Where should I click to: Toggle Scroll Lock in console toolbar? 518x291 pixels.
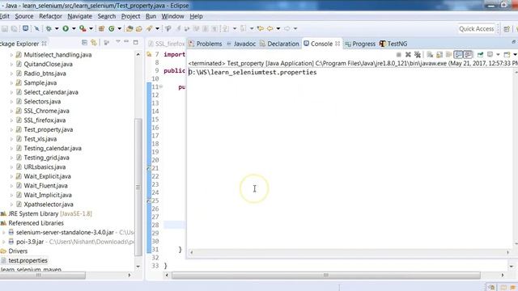pyautogui.click(x=439, y=55)
